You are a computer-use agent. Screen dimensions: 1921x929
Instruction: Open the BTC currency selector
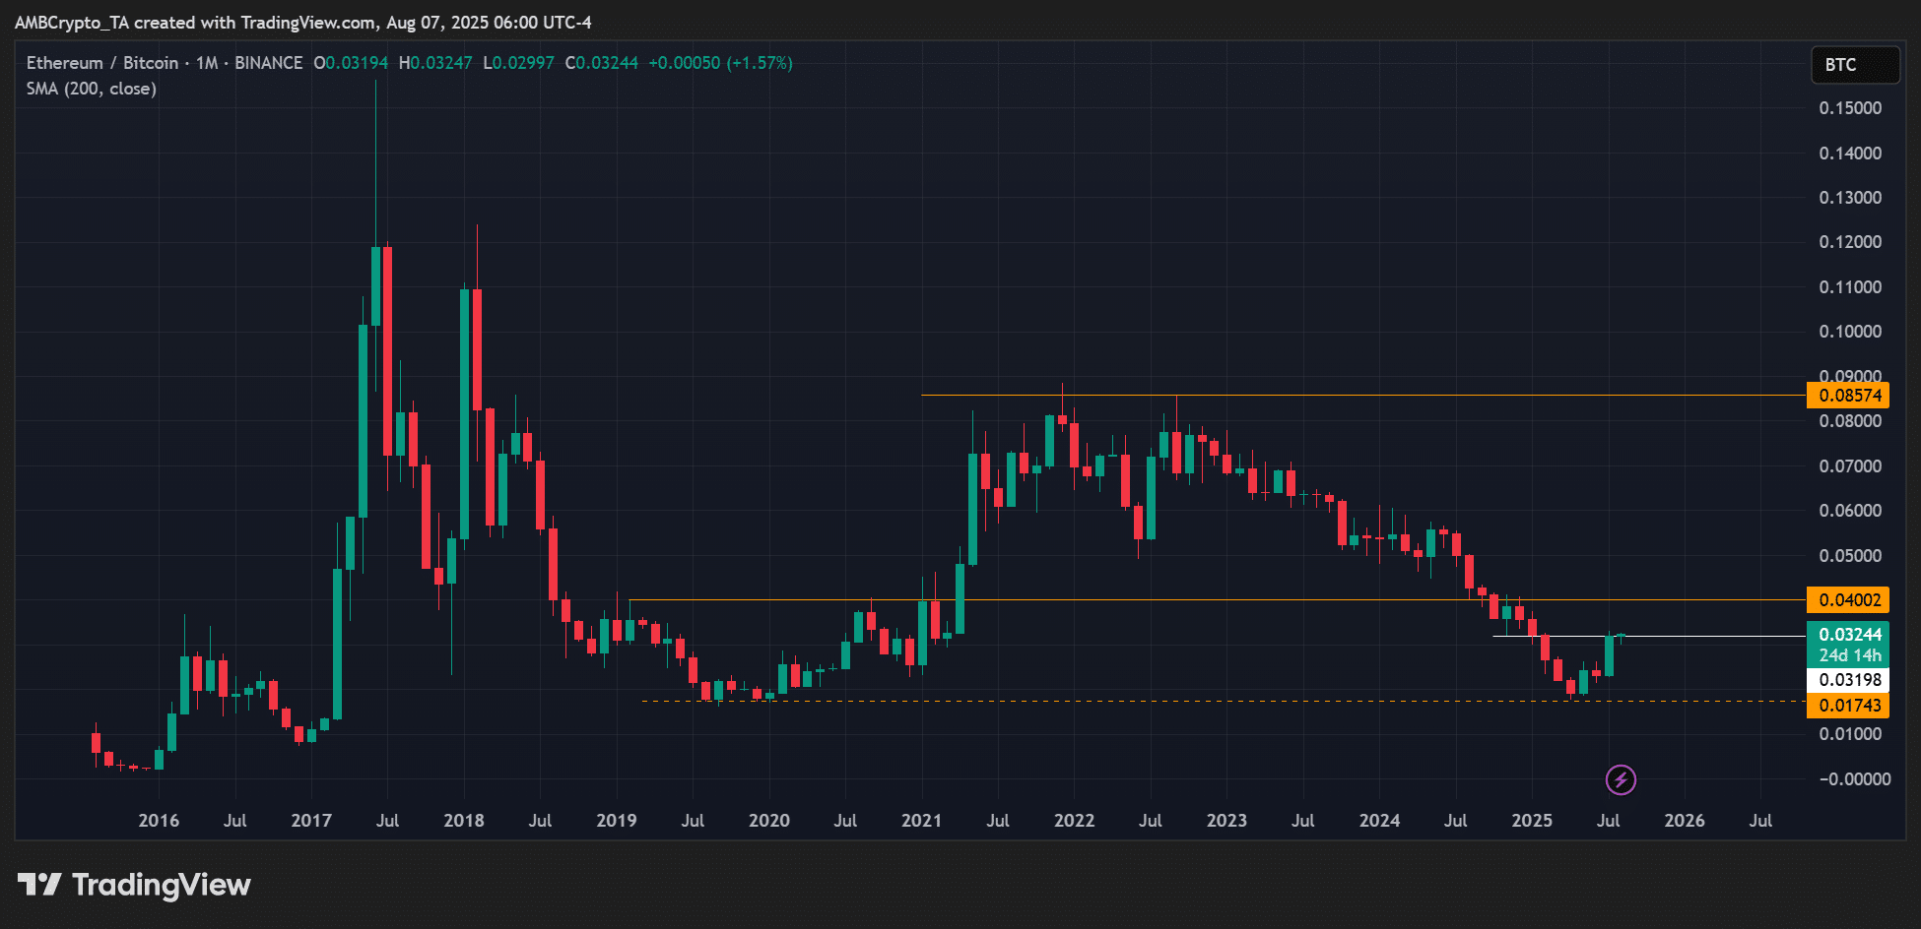coord(1855,65)
